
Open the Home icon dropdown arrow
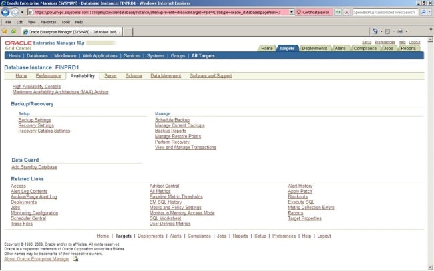click(x=381, y=31)
